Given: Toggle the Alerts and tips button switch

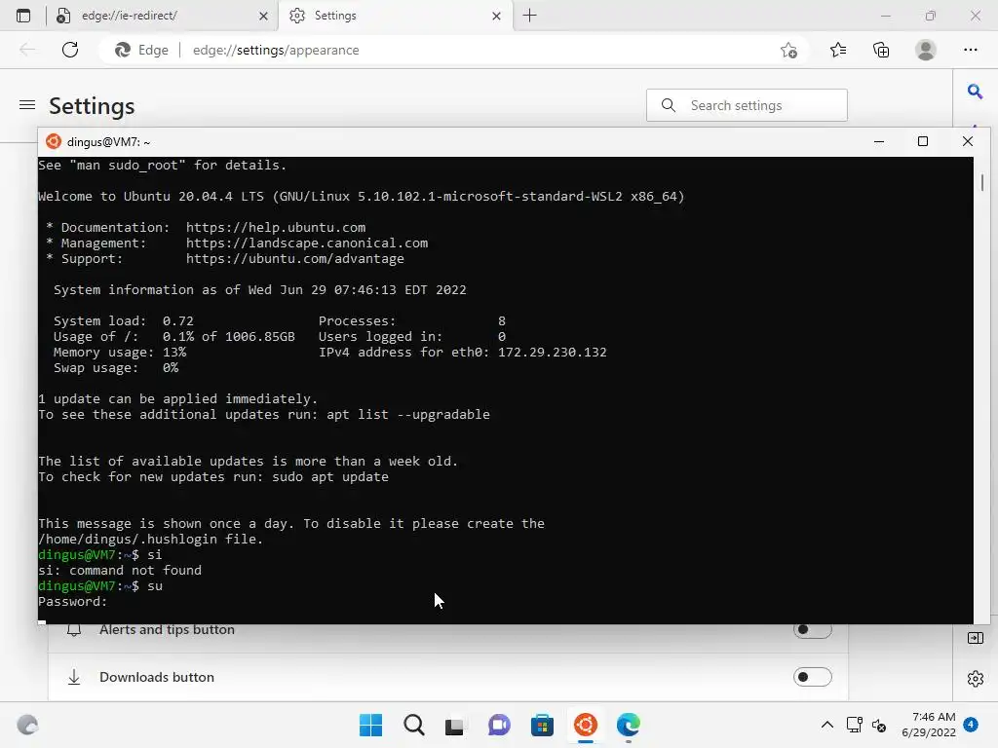Looking at the screenshot, I should pyautogui.click(x=812, y=629).
